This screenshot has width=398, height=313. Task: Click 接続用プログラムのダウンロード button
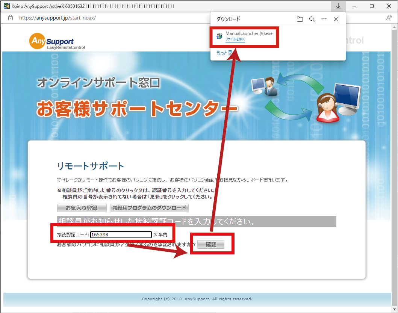click(x=150, y=208)
